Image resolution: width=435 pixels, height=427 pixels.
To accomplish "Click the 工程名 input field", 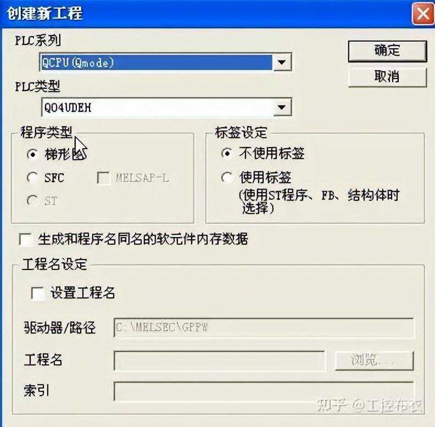I will 219,361.
